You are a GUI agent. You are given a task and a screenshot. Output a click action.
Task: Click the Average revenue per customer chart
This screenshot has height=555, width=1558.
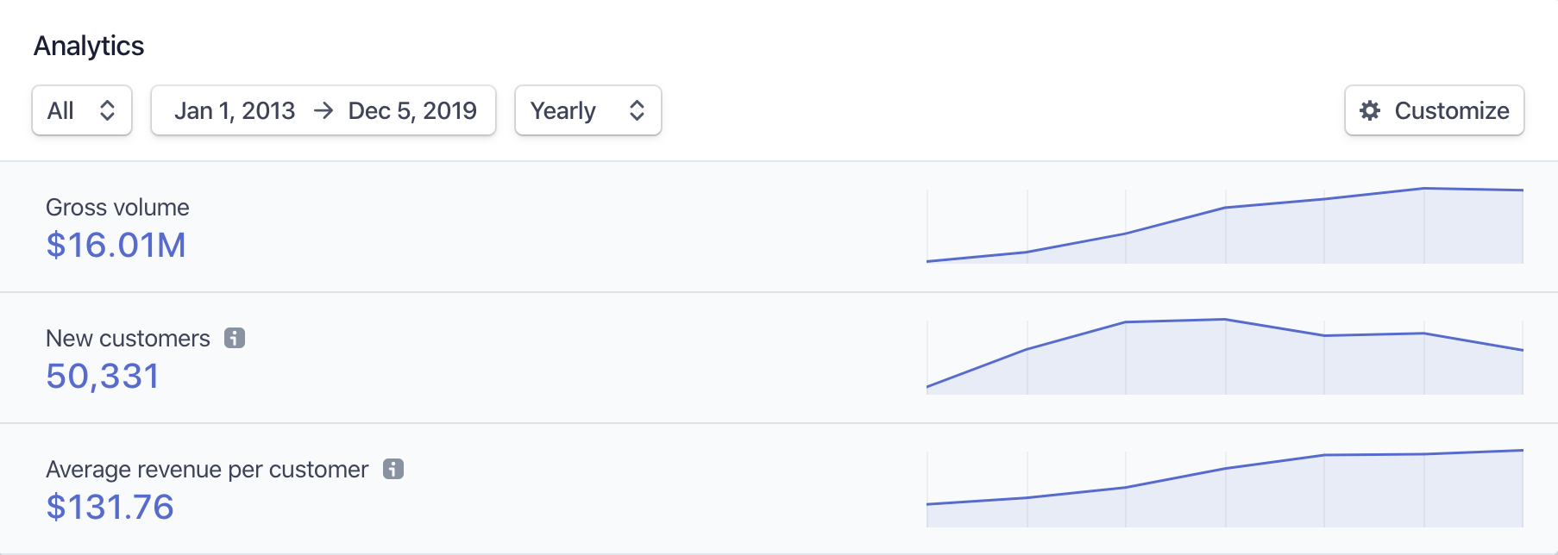tap(1225, 488)
